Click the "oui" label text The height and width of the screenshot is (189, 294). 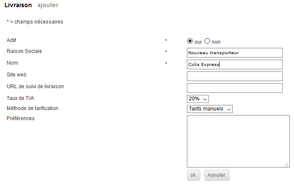point(198,42)
